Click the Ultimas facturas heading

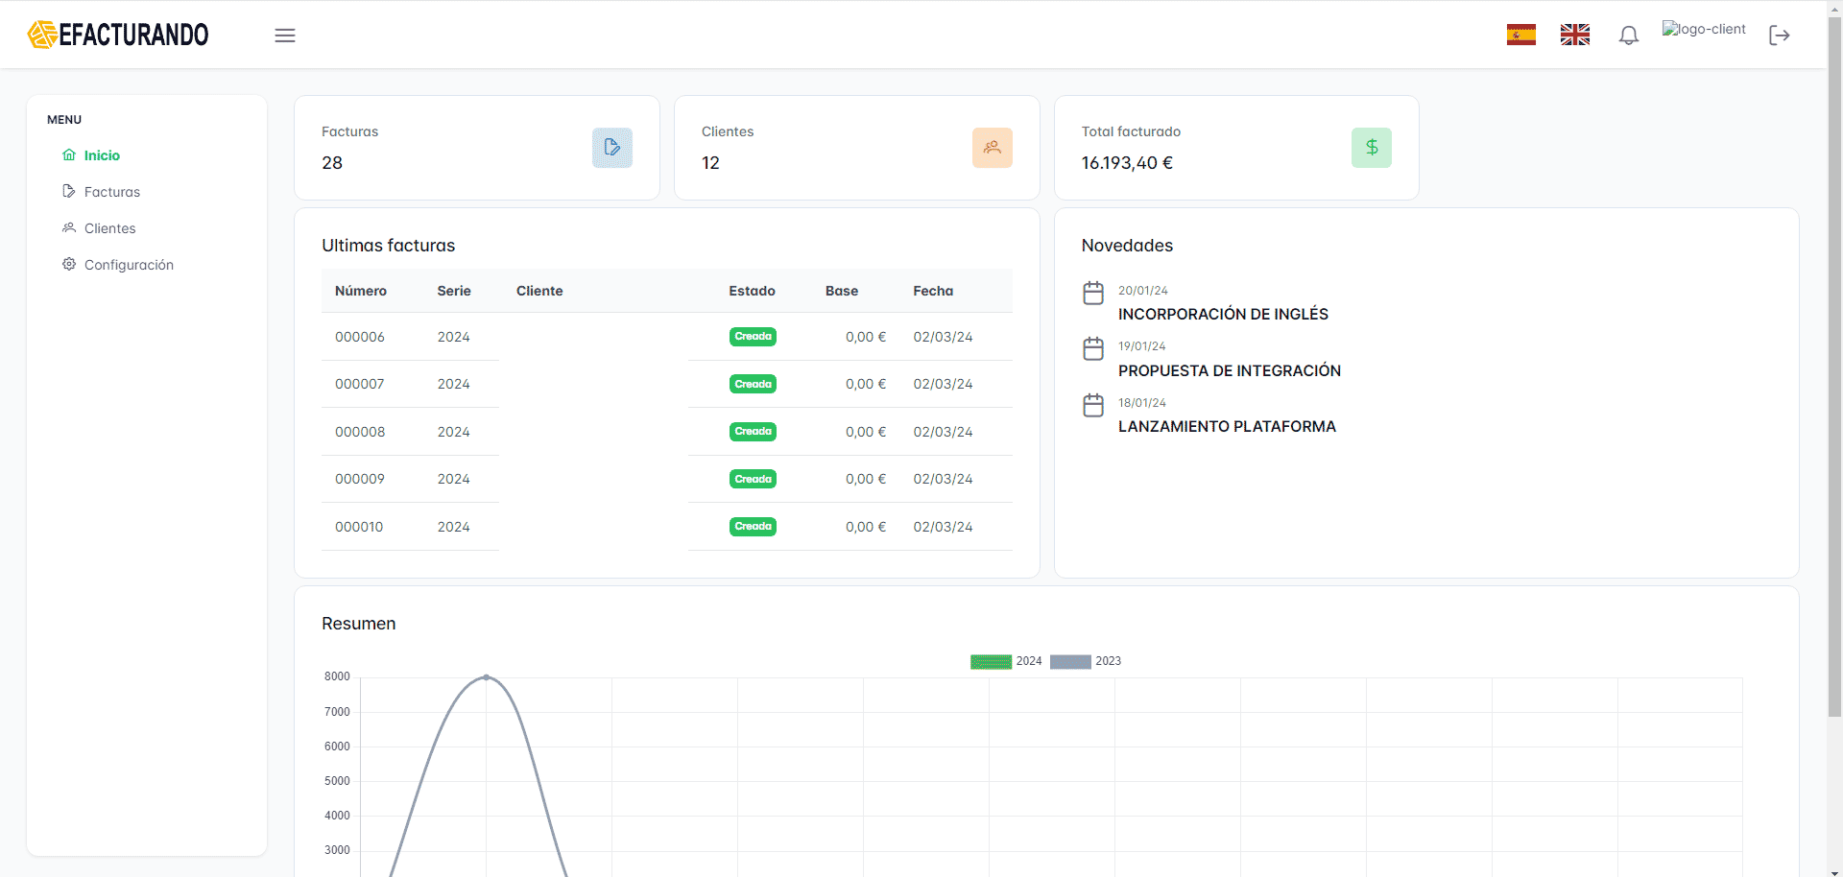click(389, 246)
